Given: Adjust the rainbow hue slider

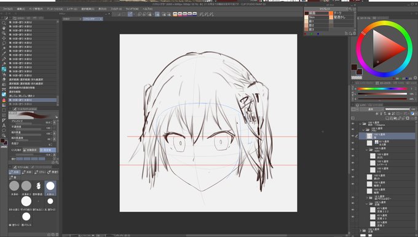Looking at the screenshot, I should coord(382,89).
